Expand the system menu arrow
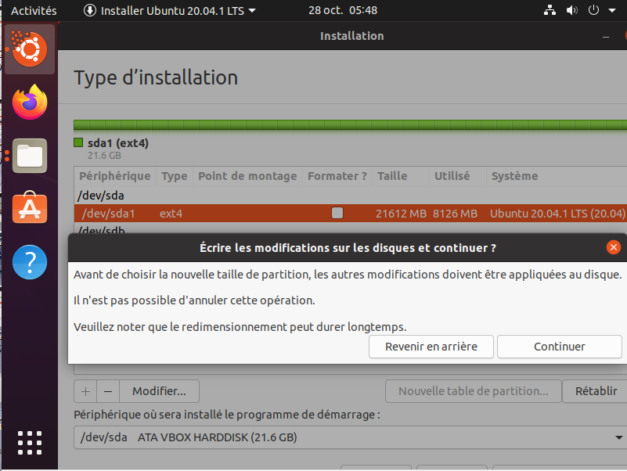 [x=612, y=10]
